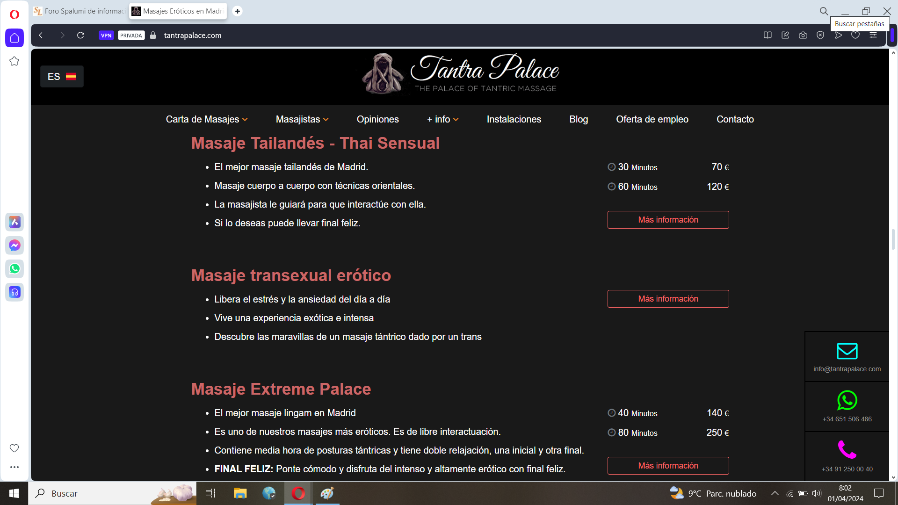
Task: Go back to the previous page
Action: coord(41,35)
